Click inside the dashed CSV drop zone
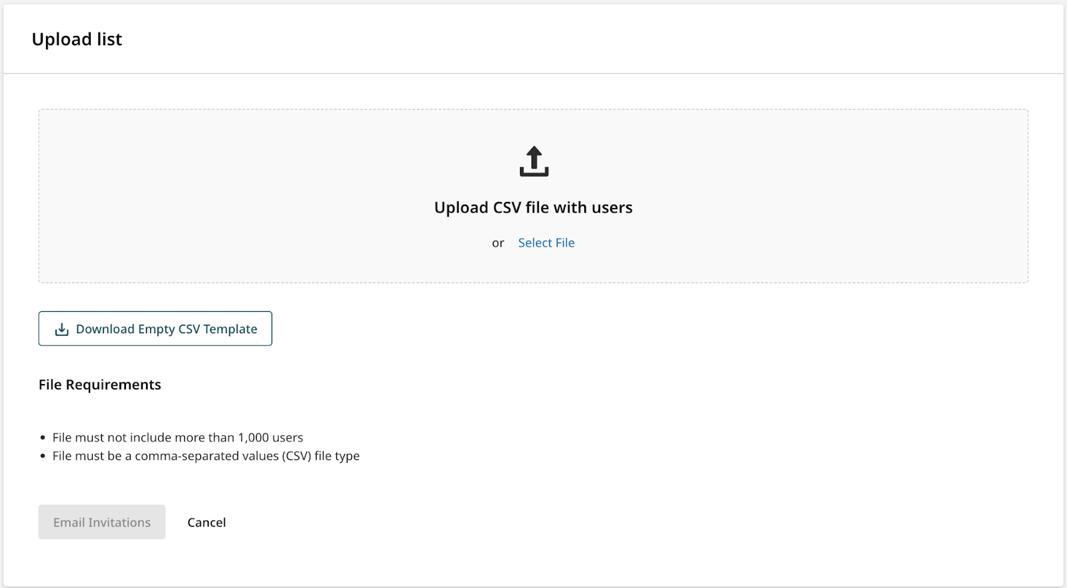 tap(533, 196)
